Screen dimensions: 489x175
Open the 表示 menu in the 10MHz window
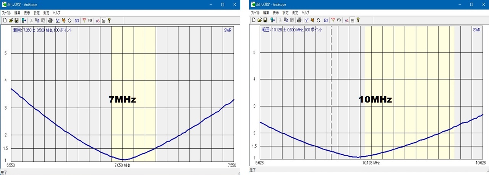pyautogui.click(x=276, y=13)
